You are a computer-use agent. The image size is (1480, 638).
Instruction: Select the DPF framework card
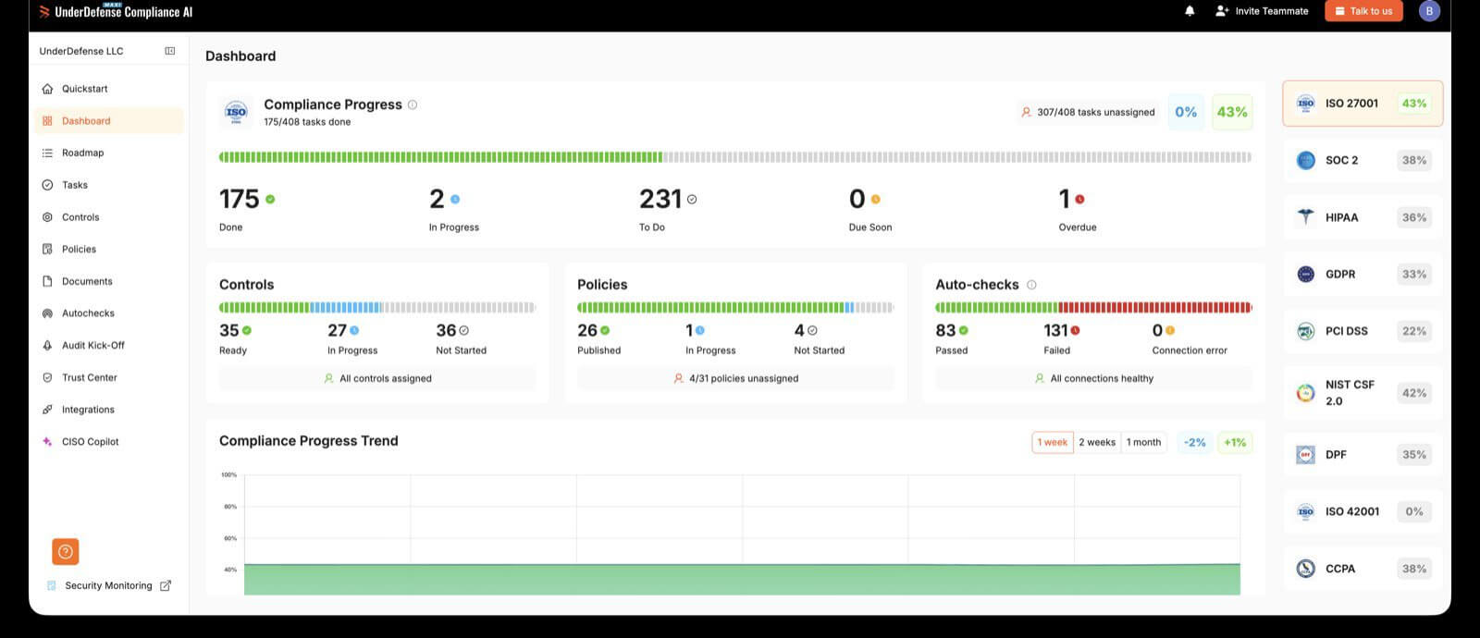click(x=1363, y=455)
